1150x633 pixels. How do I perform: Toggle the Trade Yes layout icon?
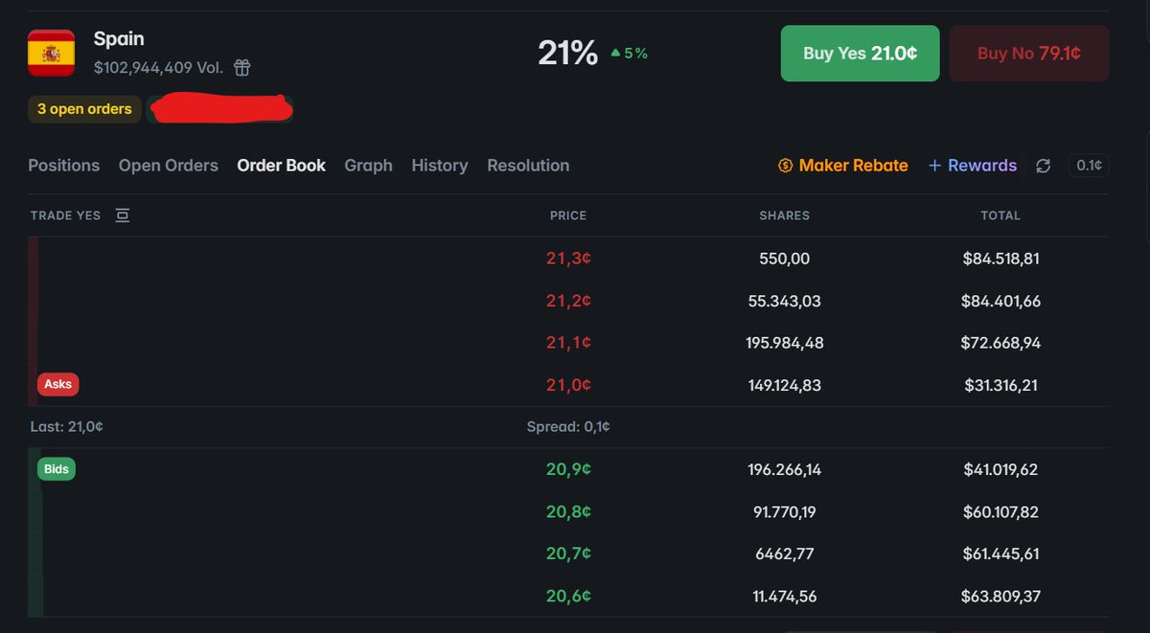pos(122,215)
